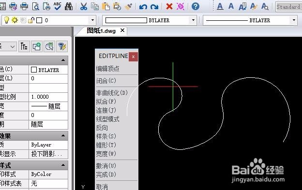Image resolution: width=302 pixels, height=190 pixels.
Task: Click the Print Preview magnifier icon
Action: [35, 6]
